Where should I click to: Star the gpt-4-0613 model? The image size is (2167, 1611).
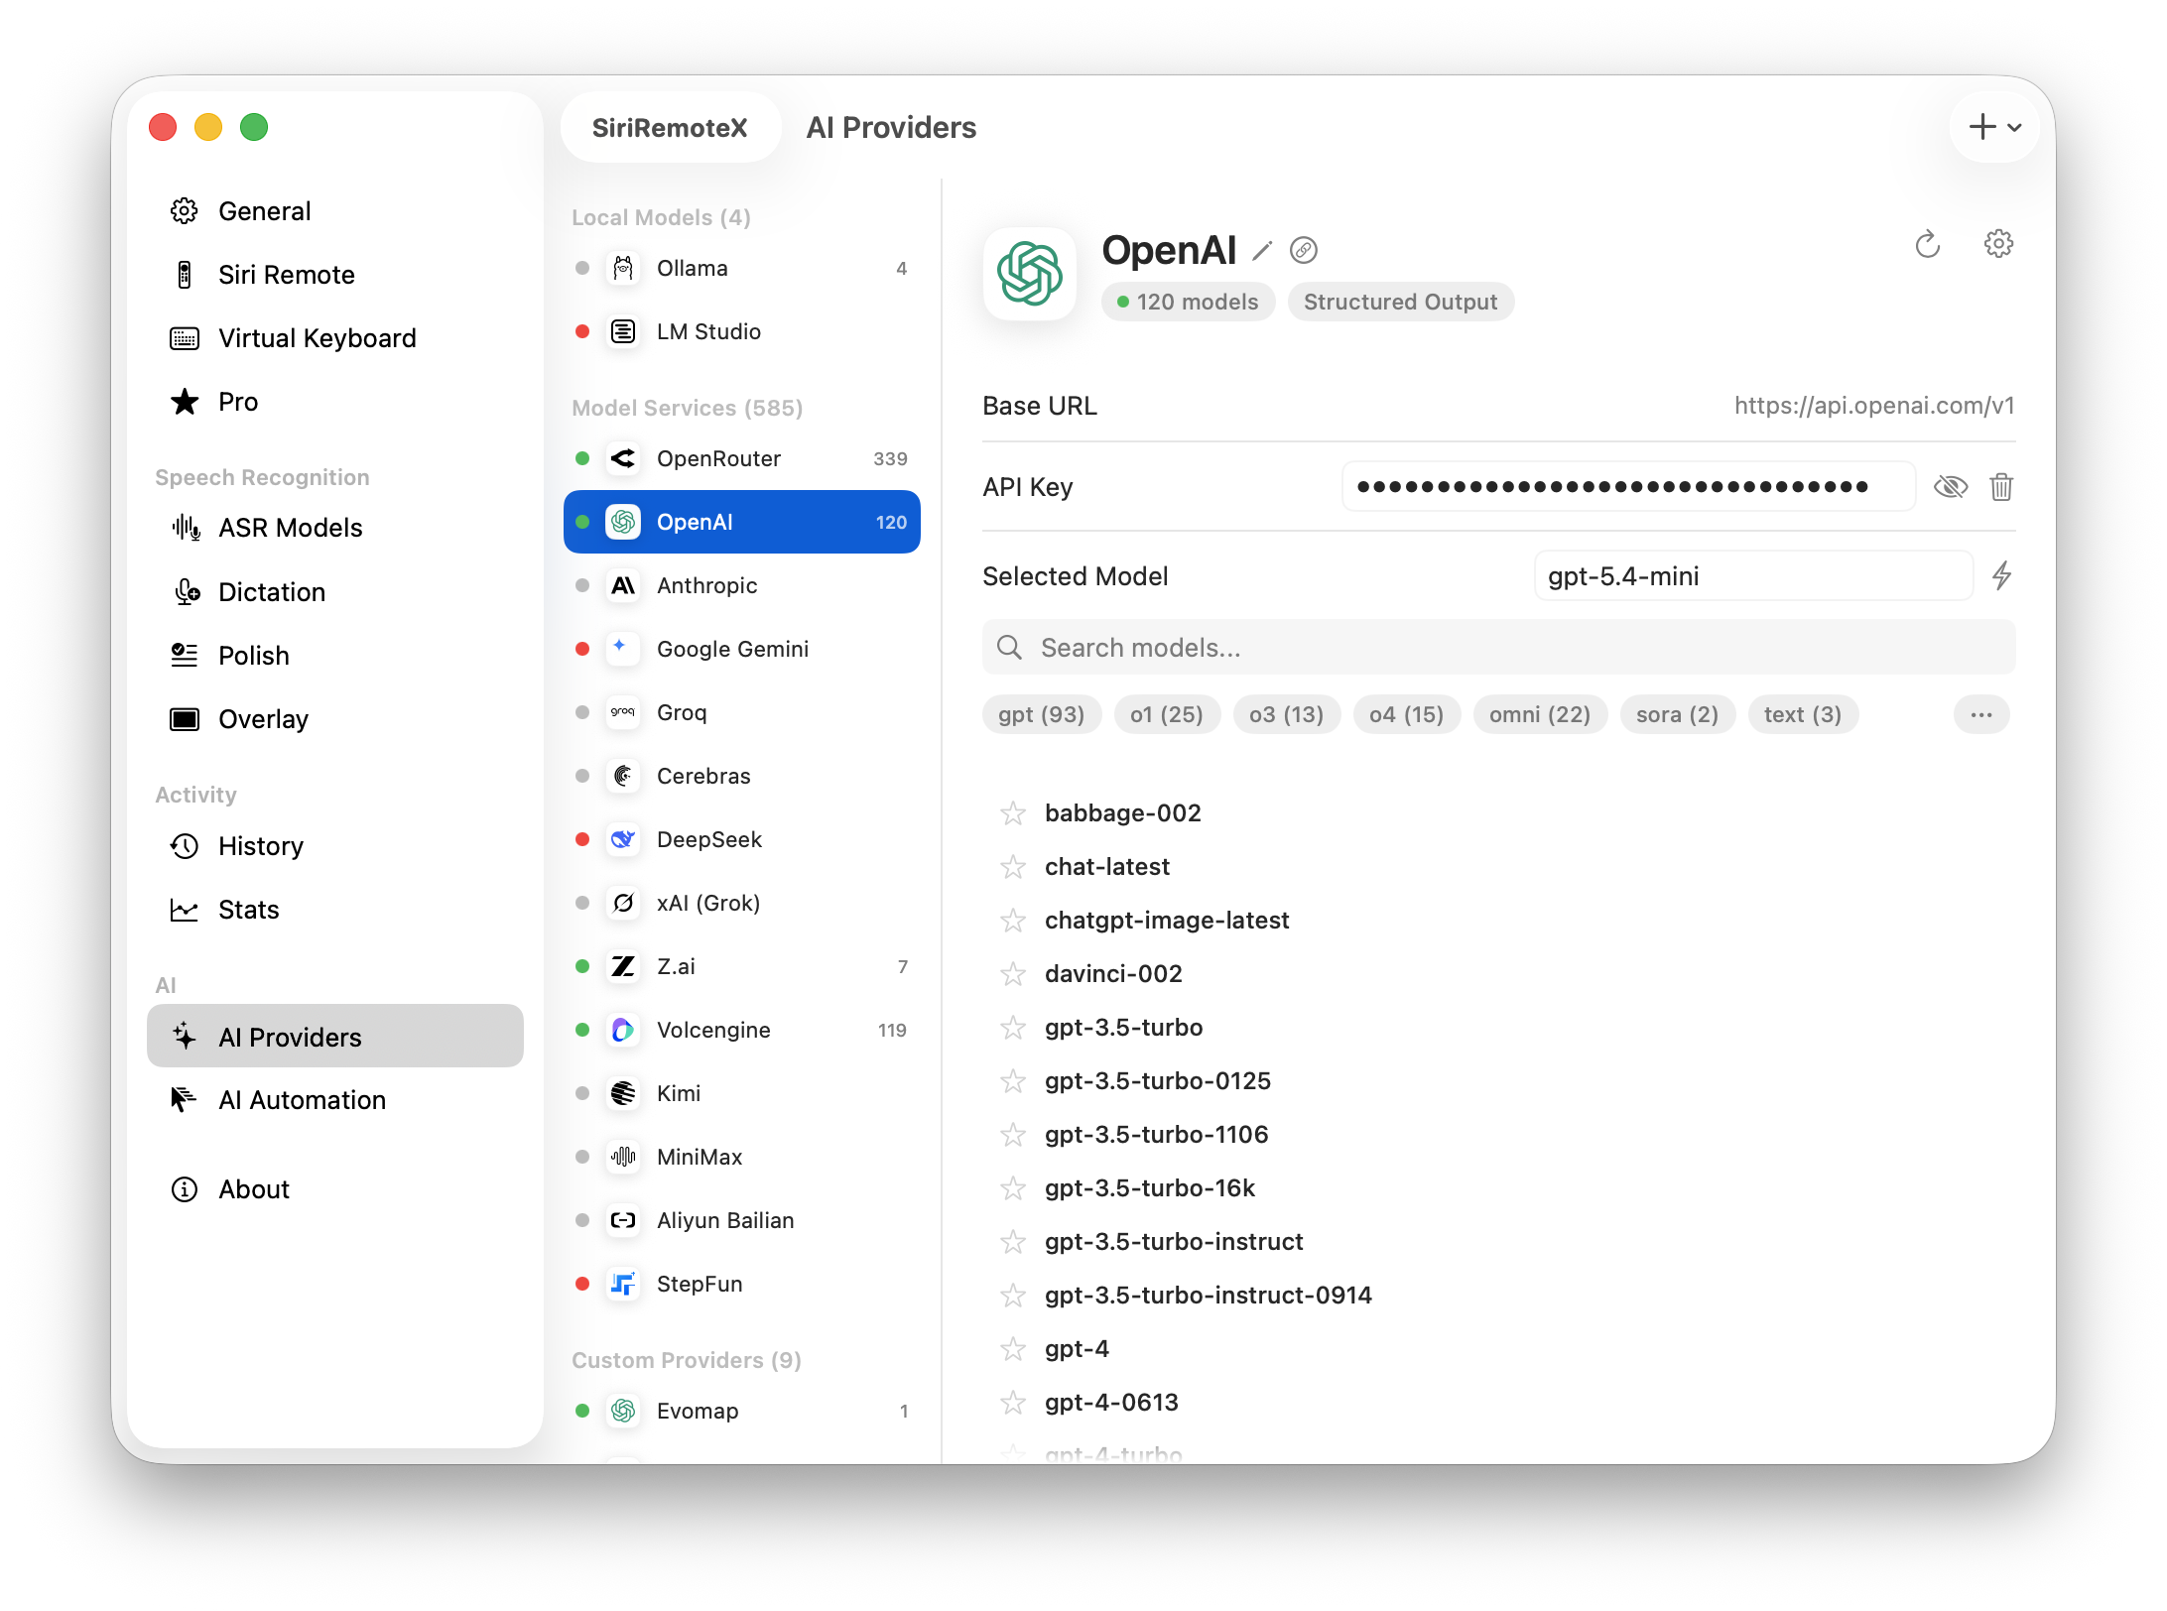coord(1013,1403)
